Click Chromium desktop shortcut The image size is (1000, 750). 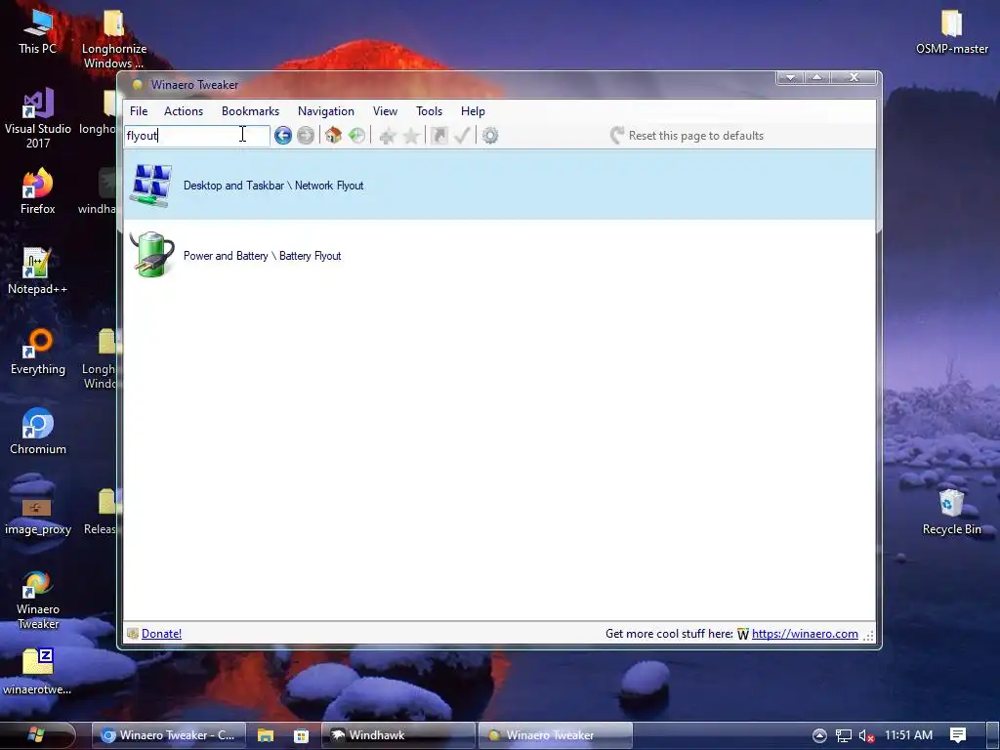(x=38, y=432)
